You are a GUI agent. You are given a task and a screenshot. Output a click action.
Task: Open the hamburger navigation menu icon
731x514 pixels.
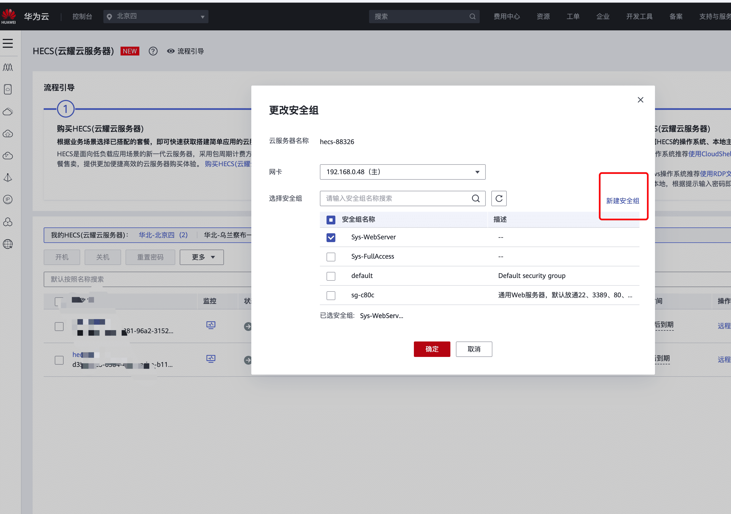[x=8, y=43]
